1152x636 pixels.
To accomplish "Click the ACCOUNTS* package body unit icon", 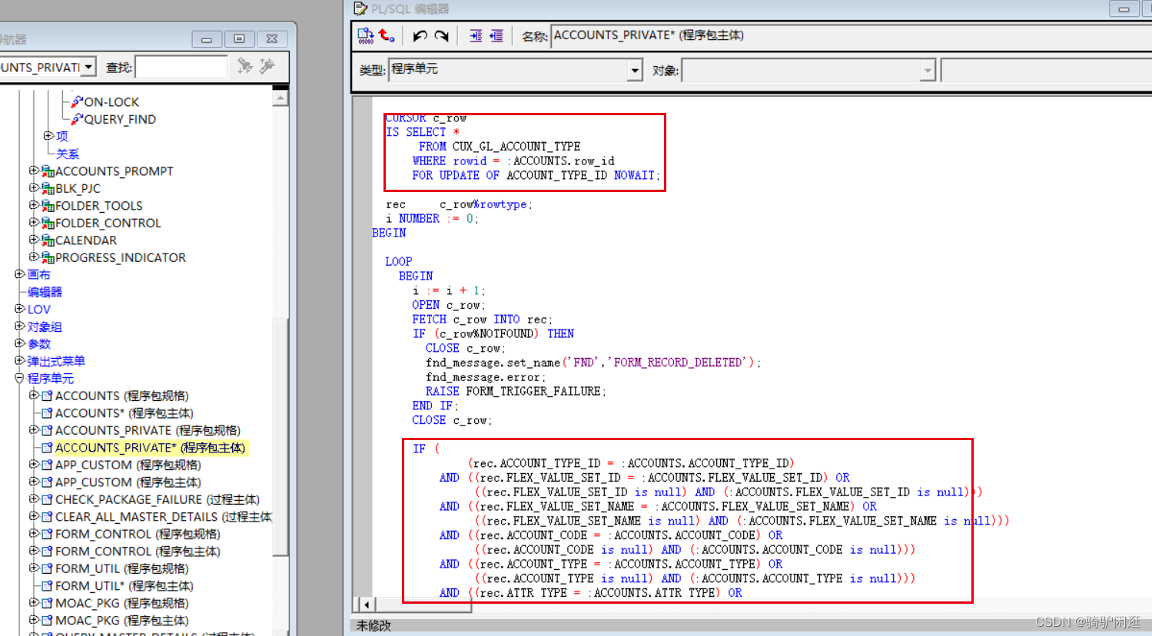I will coord(47,413).
